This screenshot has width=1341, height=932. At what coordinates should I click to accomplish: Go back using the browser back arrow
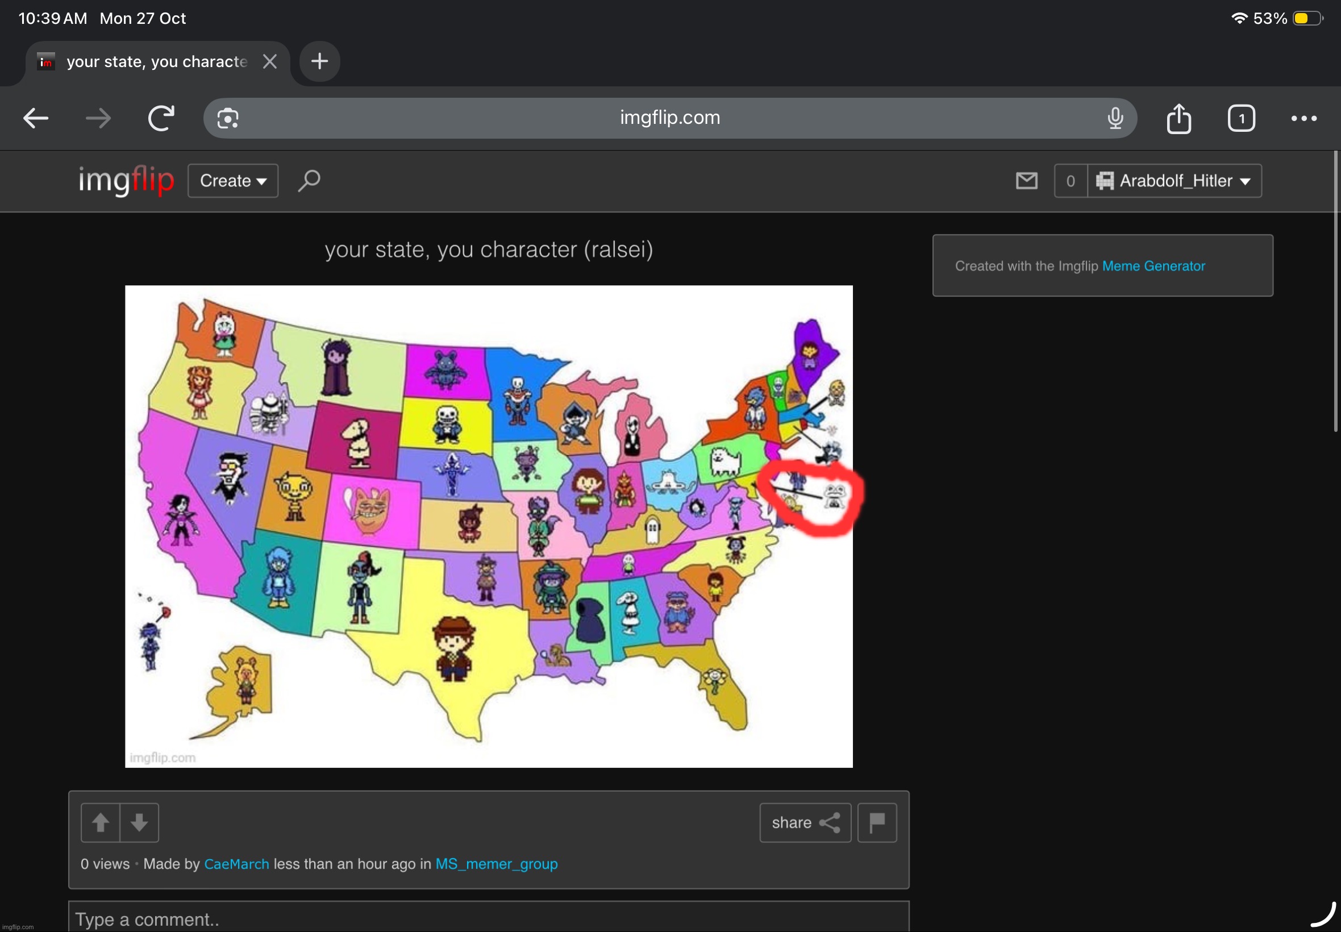point(36,119)
